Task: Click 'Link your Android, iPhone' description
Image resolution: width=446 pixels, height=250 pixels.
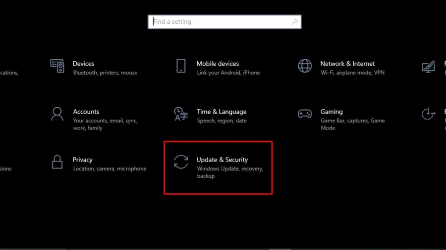Action: (x=228, y=73)
